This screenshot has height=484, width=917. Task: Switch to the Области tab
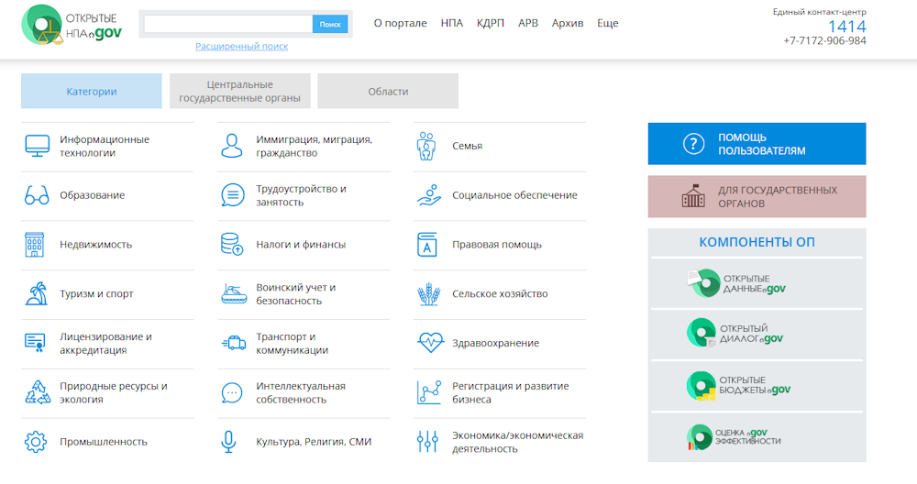[x=388, y=91]
